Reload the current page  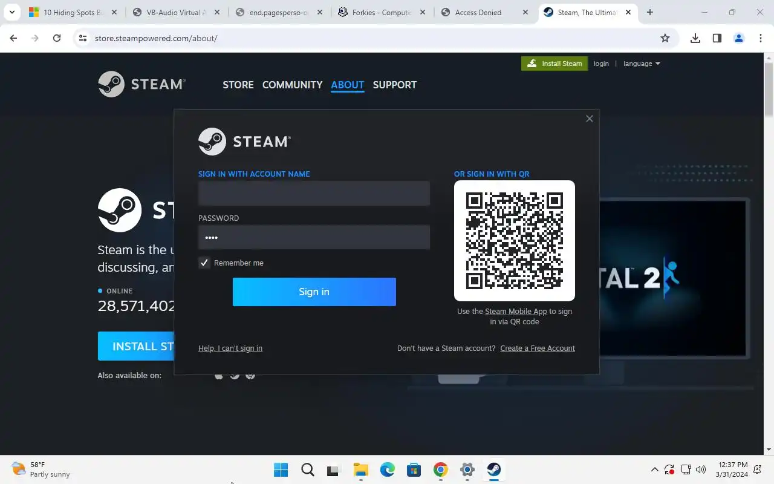click(57, 38)
